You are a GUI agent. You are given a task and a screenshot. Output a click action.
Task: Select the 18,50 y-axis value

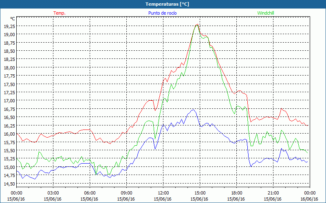(x=9, y=51)
